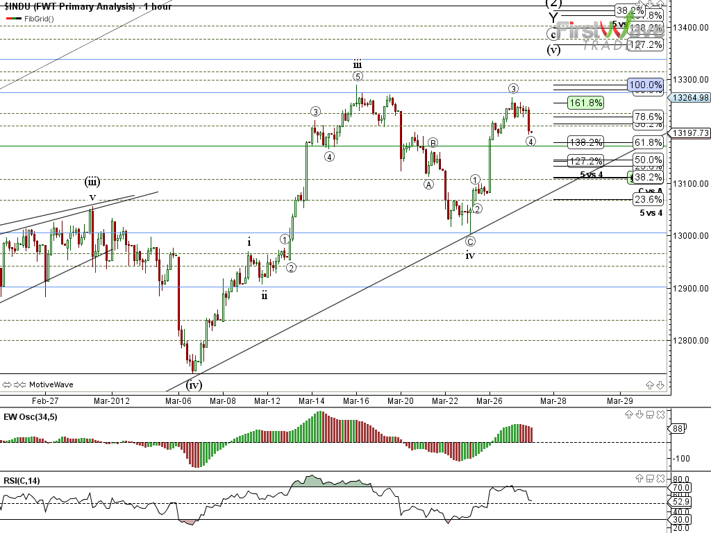Image resolution: width=711 pixels, height=533 pixels.
Task: Click the horizontal scale arrows icon beside MotiveWave
Action: pos(8,384)
